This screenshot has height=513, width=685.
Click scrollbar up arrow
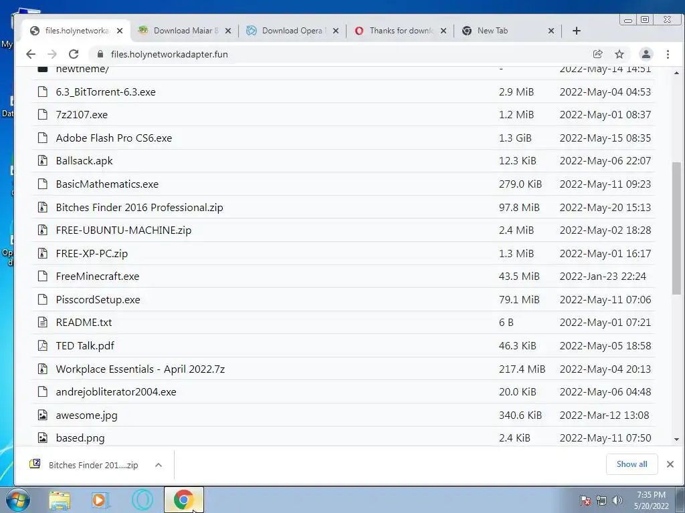tap(677, 73)
